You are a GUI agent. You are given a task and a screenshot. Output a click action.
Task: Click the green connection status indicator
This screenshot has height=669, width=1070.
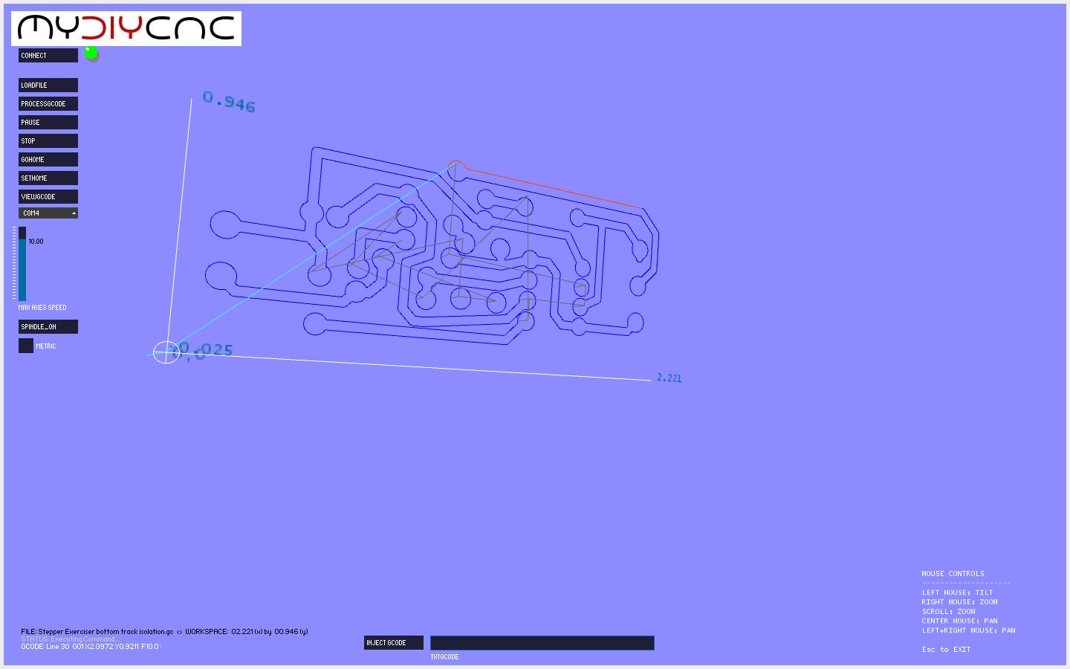coord(91,54)
